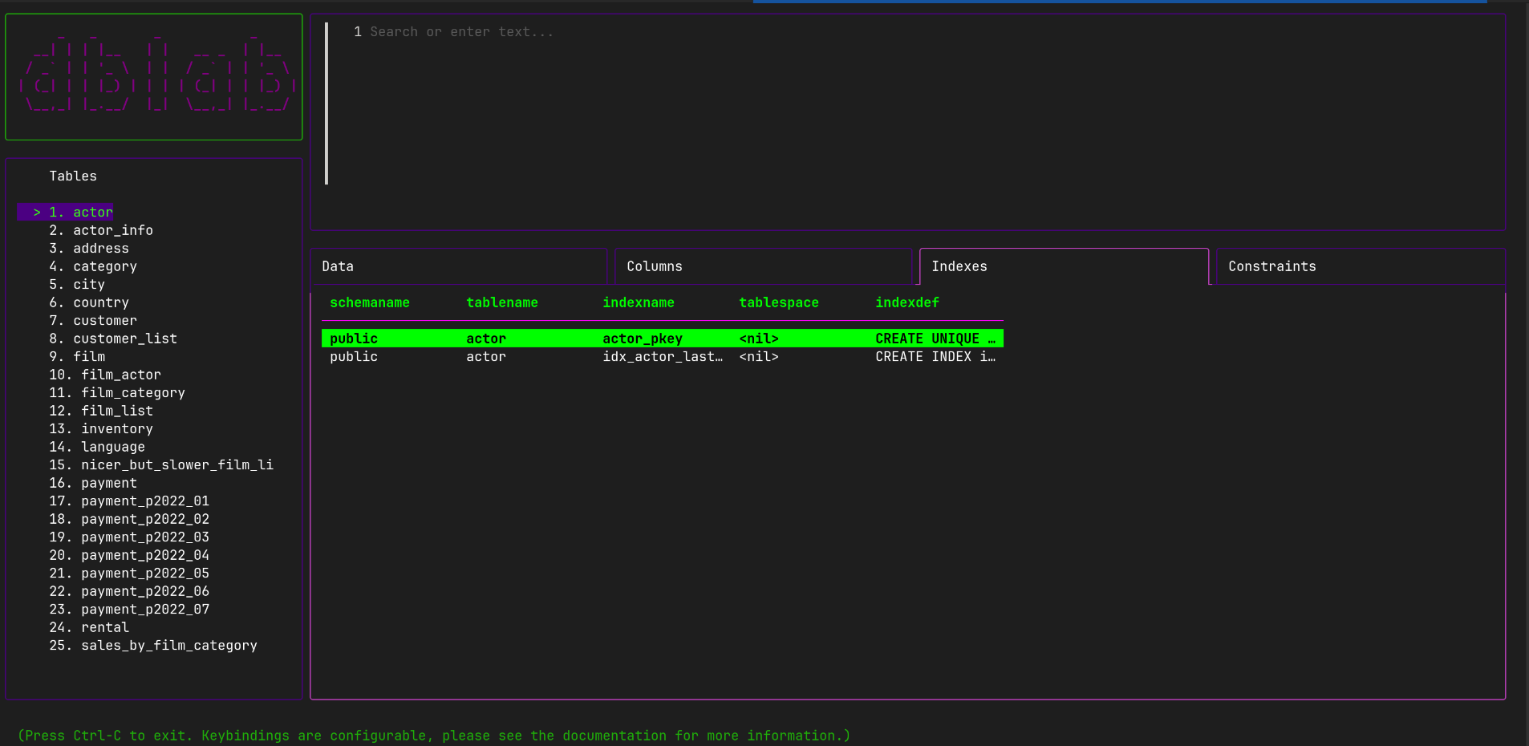Select the actor_info table

click(x=101, y=230)
